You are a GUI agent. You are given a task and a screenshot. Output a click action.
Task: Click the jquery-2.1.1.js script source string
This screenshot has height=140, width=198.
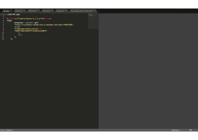30,19
